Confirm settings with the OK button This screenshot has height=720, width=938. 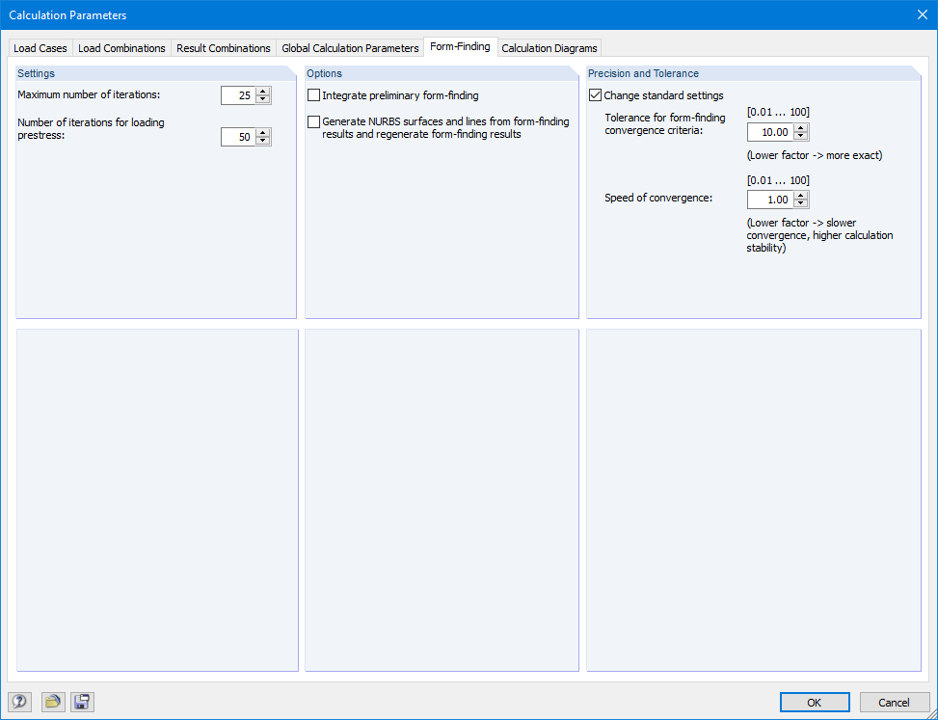(814, 702)
